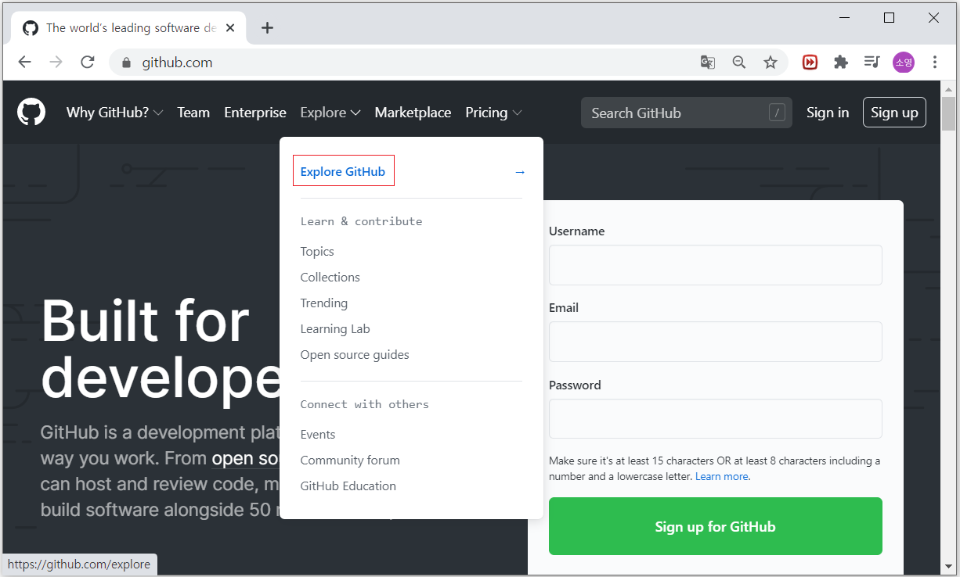
Task: Click the Built for headline text
Action: click(x=145, y=321)
